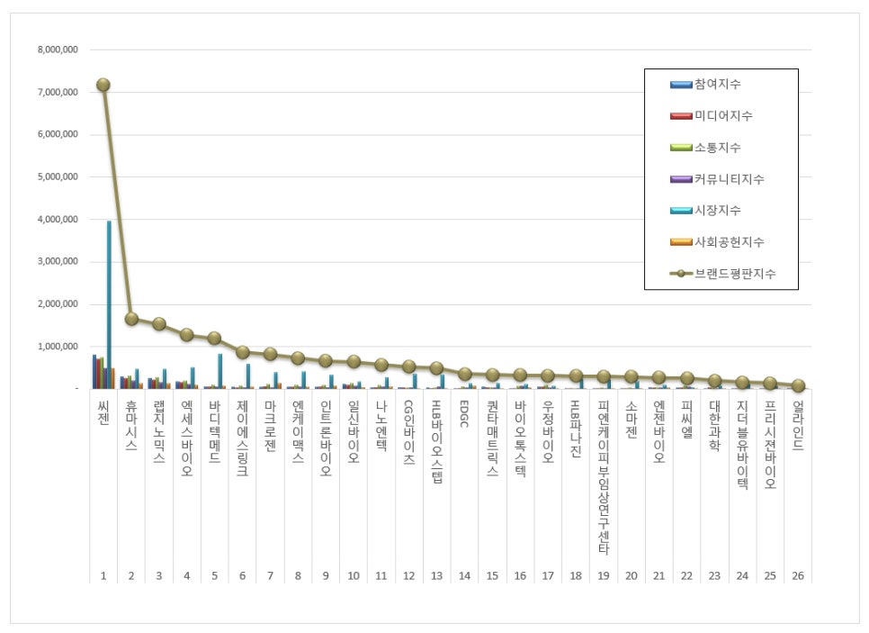Image resolution: width=869 pixels, height=633 pixels.
Task: Click the 3,000,000 y-axis label
Action: click(58, 261)
